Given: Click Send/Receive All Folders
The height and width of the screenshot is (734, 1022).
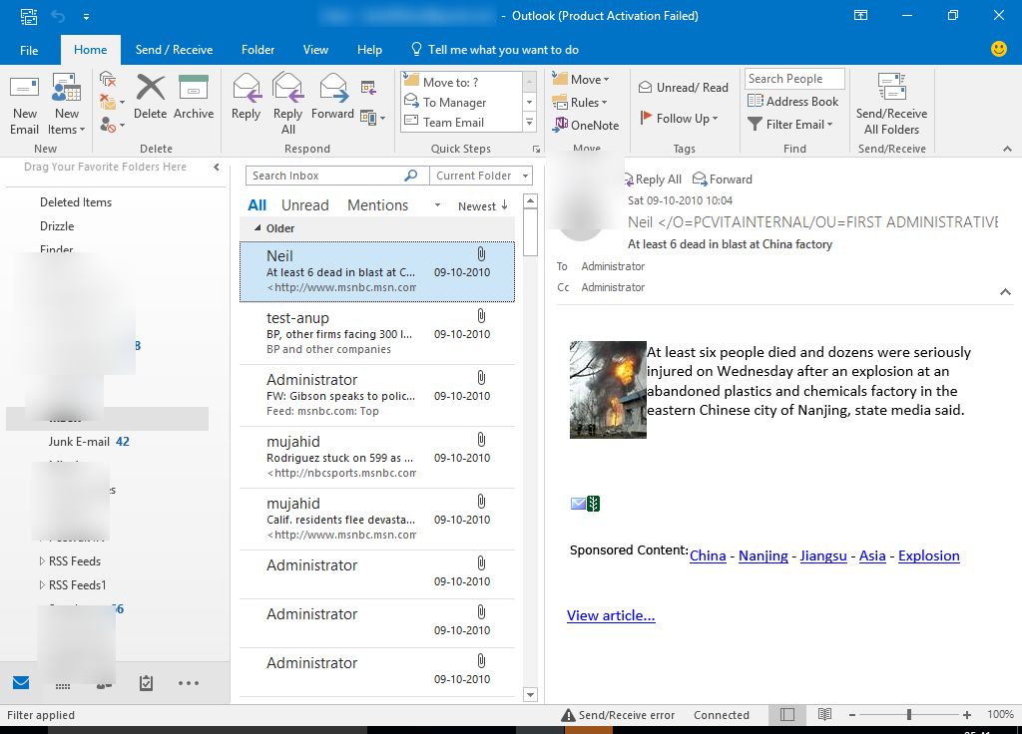Looking at the screenshot, I should pos(891,104).
